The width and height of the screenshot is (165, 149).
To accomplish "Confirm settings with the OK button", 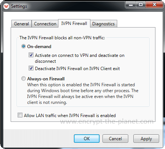I will point(87,139).
